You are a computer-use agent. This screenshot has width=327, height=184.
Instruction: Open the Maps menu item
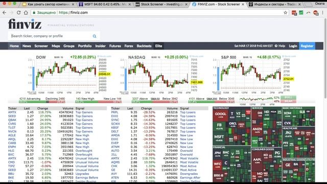coord(56,46)
